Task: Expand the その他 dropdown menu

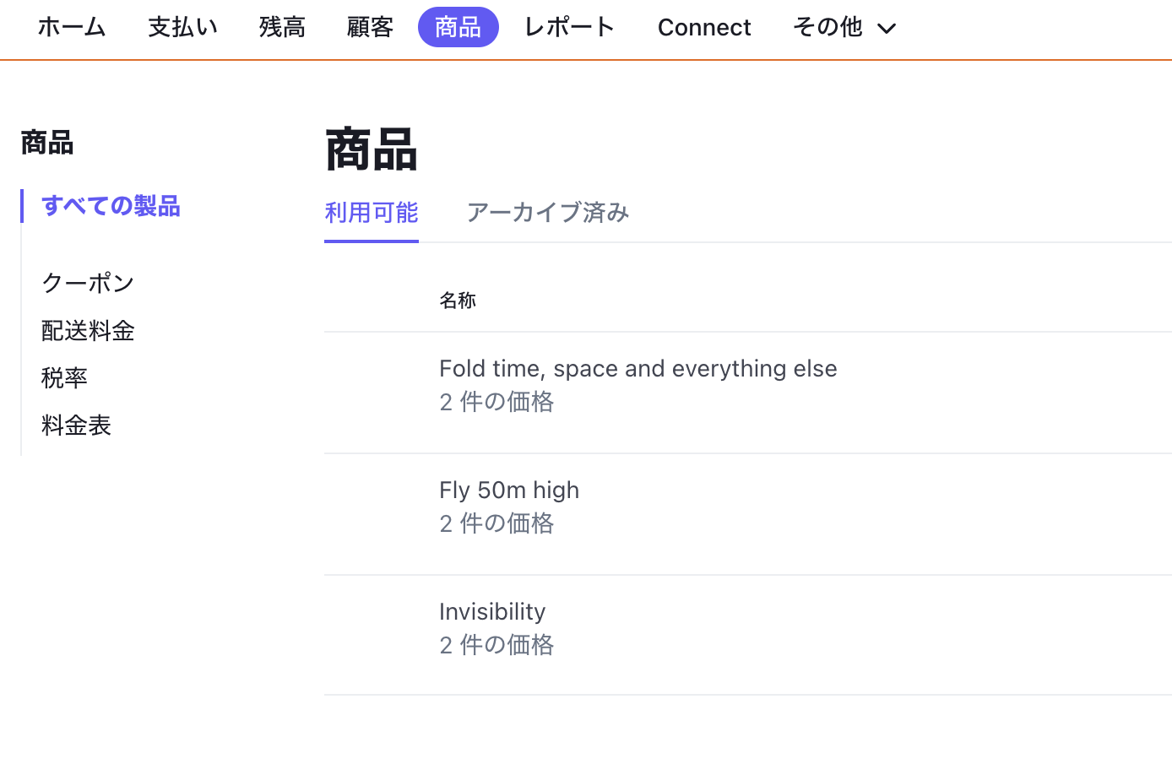Action: click(x=843, y=27)
